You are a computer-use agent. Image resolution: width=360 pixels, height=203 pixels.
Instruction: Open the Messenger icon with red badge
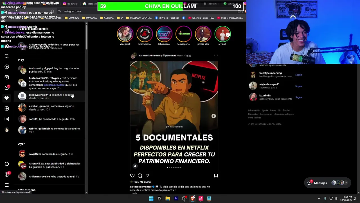(x=7, y=88)
